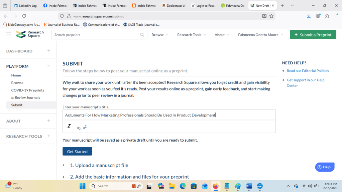Open the SAGE Track bookmark
This screenshot has width=342, height=192.
141,25
